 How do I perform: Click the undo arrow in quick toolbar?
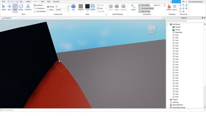12,2
